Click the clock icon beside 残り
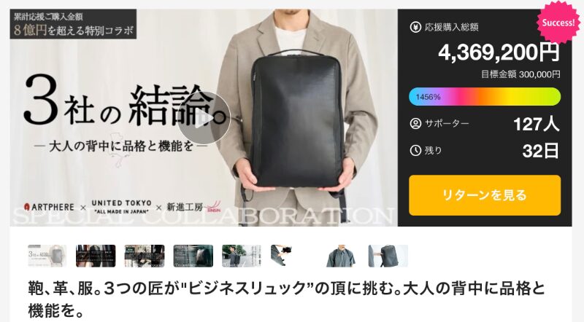 coord(415,151)
